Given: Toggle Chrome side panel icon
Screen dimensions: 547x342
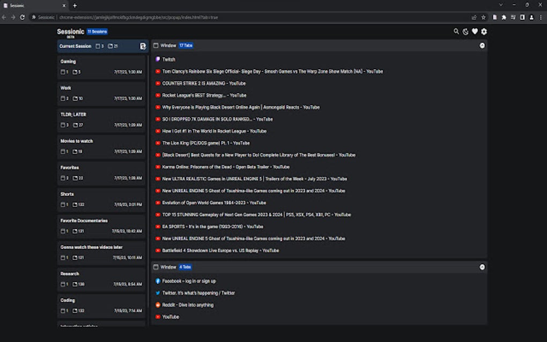Looking at the screenshot, I should tap(522, 17).
